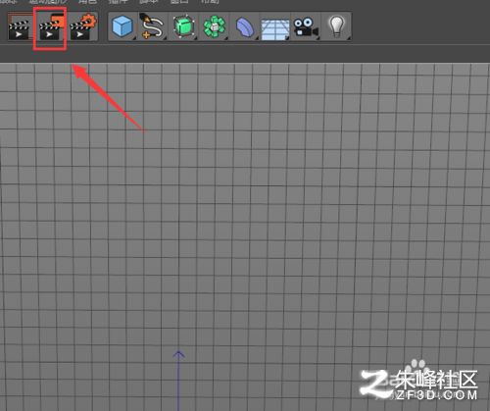Open the 插件 (Plugins) menu
This screenshot has height=411, width=490.
pos(118,2)
